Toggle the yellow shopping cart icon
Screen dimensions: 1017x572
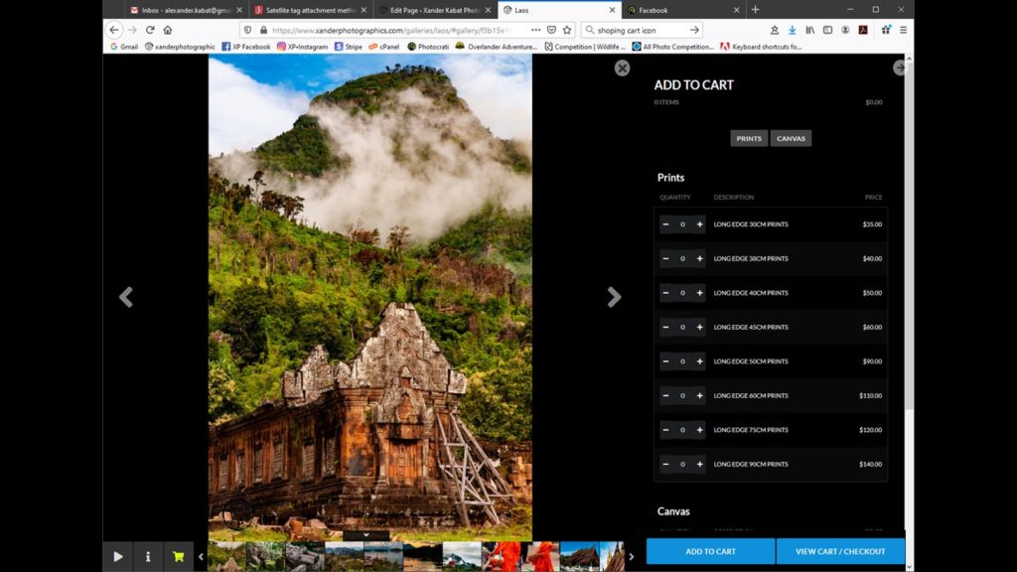179,556
